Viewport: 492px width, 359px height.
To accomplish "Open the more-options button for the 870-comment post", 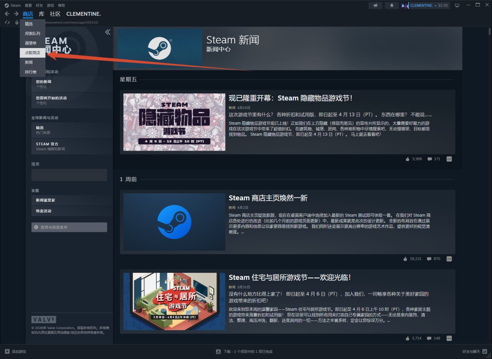I will (449, 259).
